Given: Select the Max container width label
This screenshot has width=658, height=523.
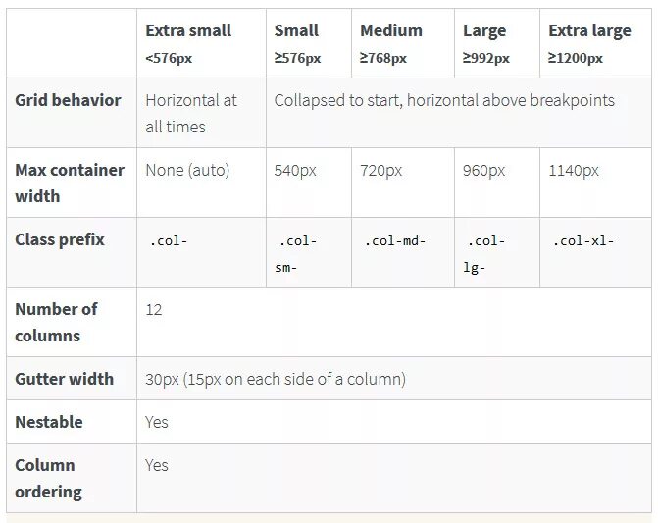Looking at the screenshot, I should [x=70, y=183].
